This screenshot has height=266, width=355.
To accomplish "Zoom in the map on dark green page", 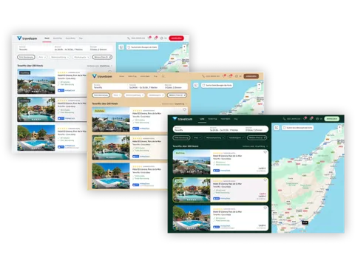I will coord(339,127).
